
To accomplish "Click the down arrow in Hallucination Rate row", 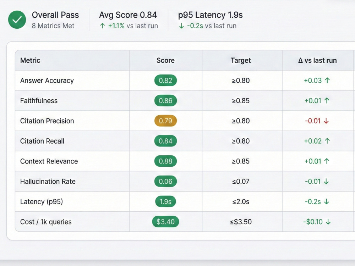I will (x=326, y=181).
